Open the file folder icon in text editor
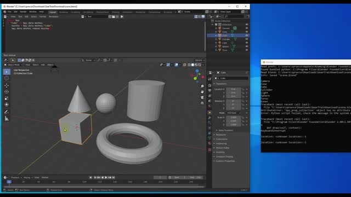Screen dimensions: 351x197 (114, 16)
